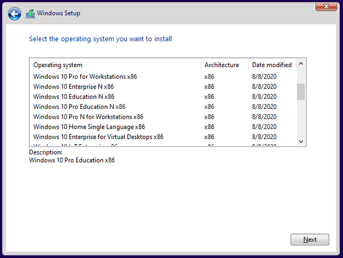Select Windows 10 Pro Education N x86
Viewport: 343px width, 258px height.
tap(79, 107)
